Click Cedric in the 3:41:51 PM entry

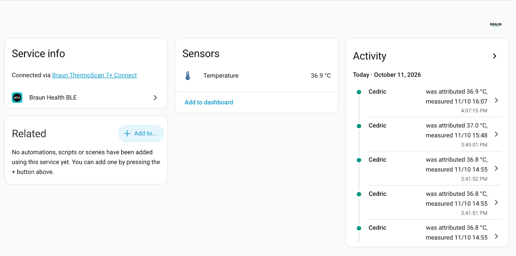(377, 194)
